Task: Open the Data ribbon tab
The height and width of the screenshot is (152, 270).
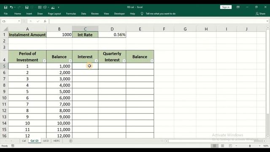Action: 84,14
